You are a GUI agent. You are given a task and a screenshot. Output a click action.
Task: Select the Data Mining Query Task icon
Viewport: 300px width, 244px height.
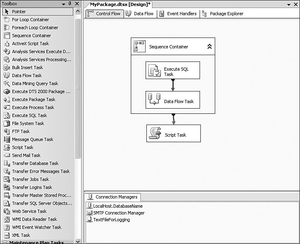(6, 83)
